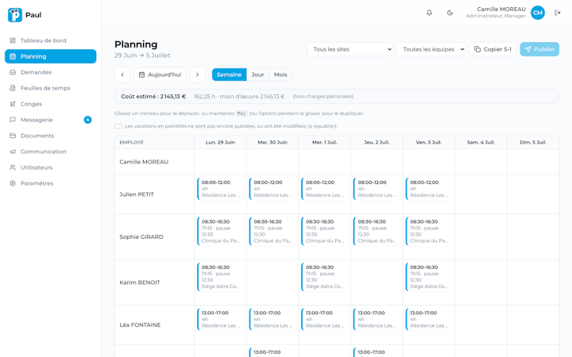Select Julien PETIT's Monday 08:00–12:00 shift

[x=220, y=189]
